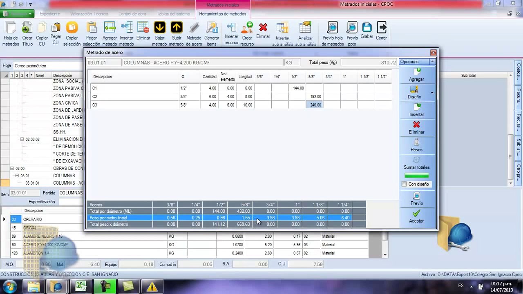Click ES language indicator in tray
The height and width of the screenshot is (294, 523).
(x=461, y=285)
